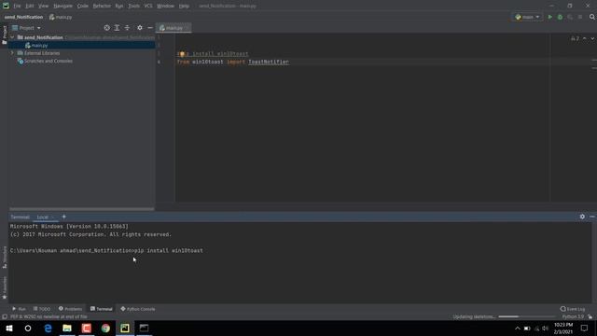Open the Run tool window tab

(x=19, y=309)
